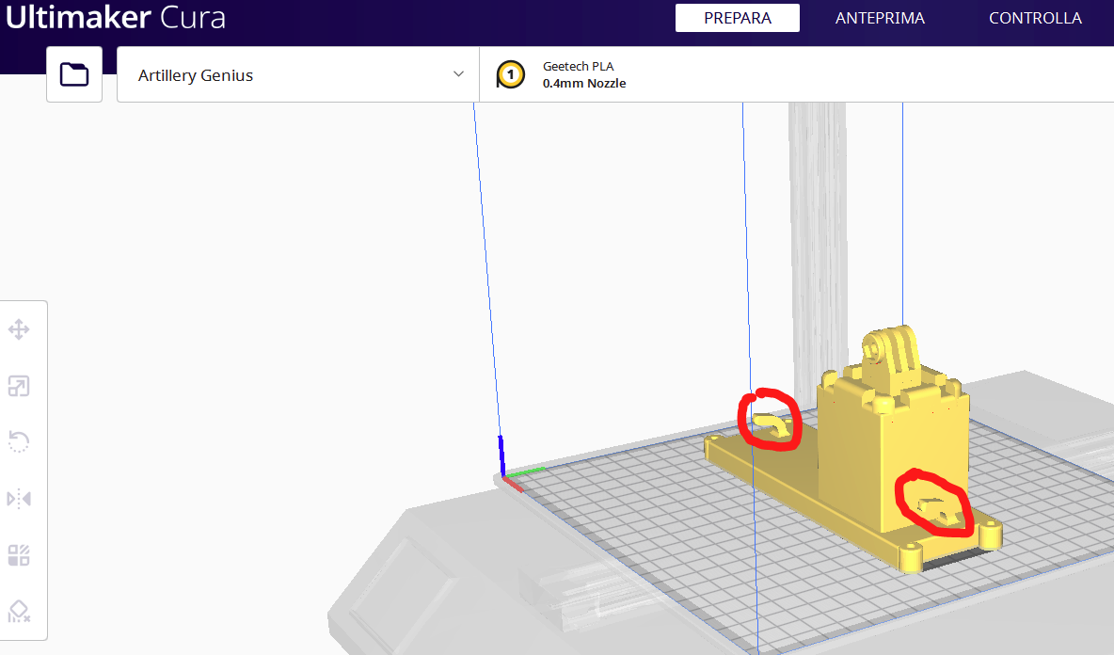Open file using the folder icon
The image size is (1114, 655).
73,74
